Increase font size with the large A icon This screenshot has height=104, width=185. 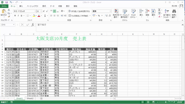pyautogui.click(x=44, y=11)
